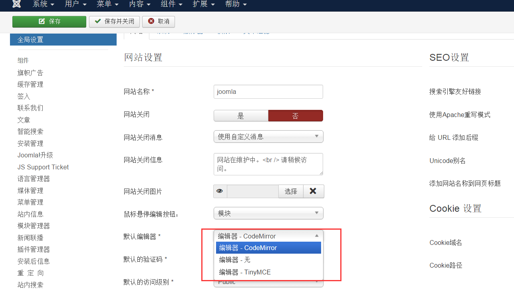Set 网站关闭 to 否
The image size is (514, 292).
click(296, 116)
